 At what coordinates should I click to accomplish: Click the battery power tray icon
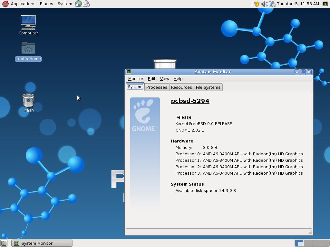click(x=272, y=4)
